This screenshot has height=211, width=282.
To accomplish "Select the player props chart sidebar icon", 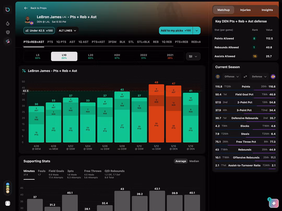I will [8, 41].
